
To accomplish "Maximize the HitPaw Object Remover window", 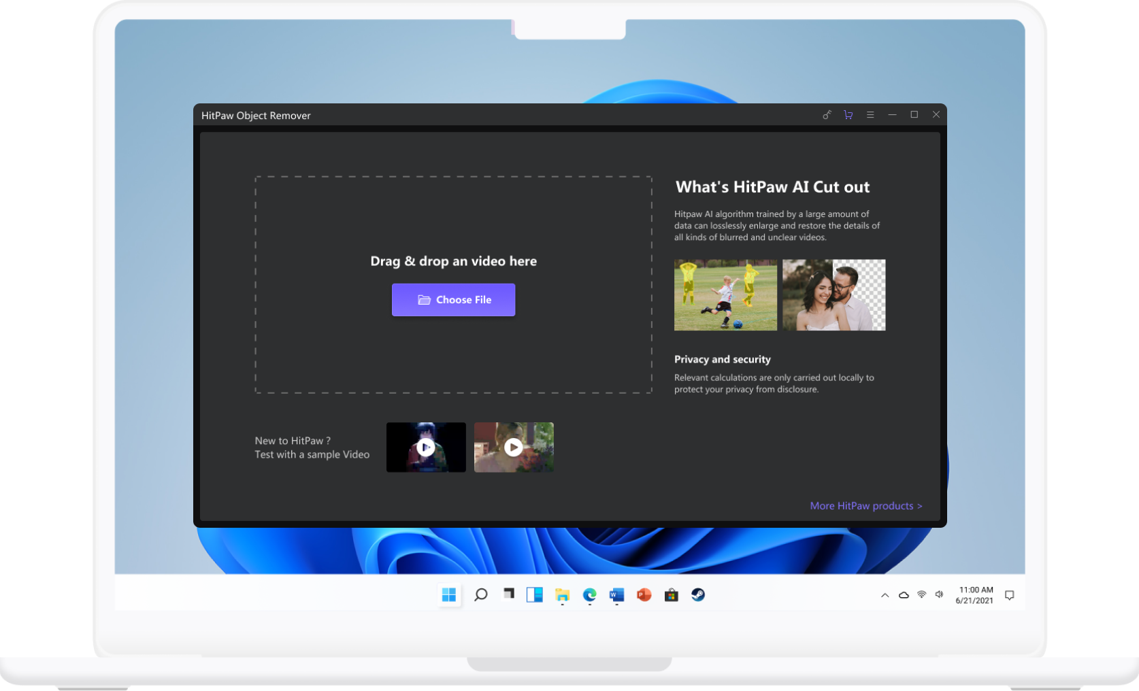I will (914, 115).
